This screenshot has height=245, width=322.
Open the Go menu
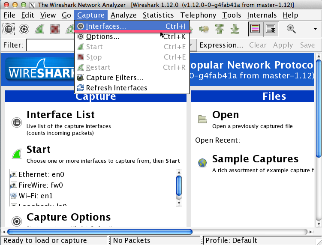coord(66,15)
